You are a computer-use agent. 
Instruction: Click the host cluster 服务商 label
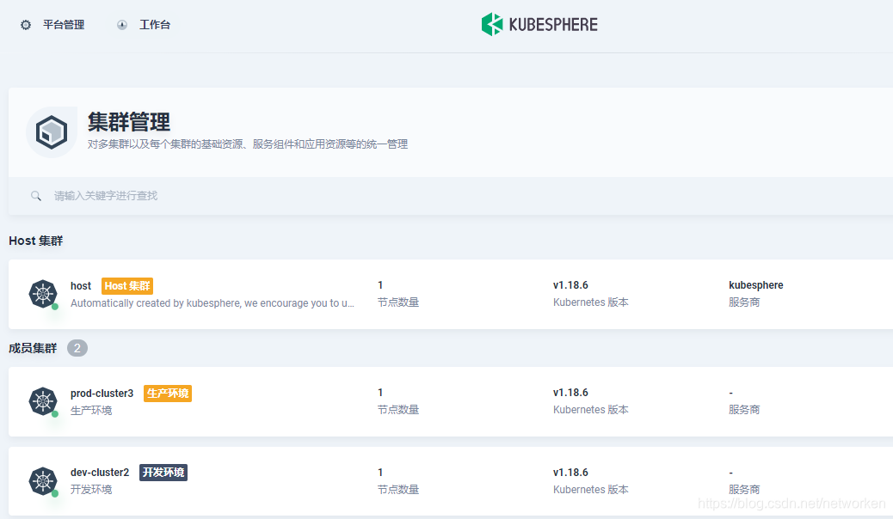(x=744, y=302)
